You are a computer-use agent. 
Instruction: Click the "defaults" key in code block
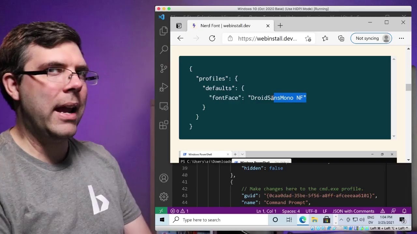[219, 88]
